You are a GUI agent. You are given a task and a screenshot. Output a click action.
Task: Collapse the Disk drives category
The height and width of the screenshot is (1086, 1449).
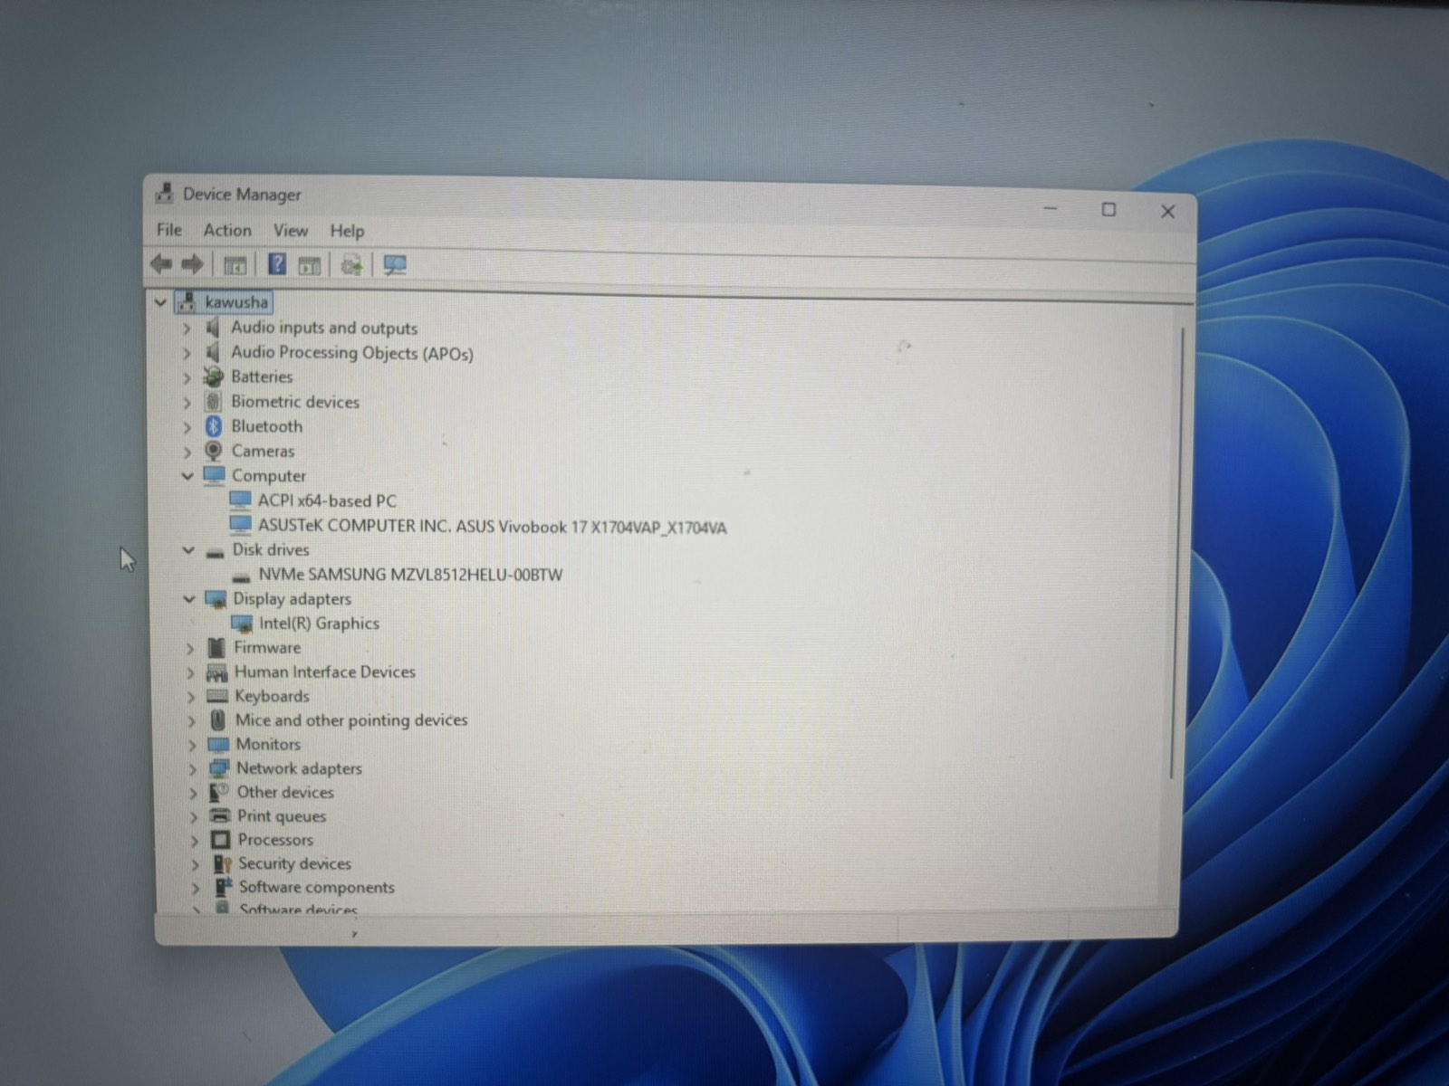click(188, 549)
